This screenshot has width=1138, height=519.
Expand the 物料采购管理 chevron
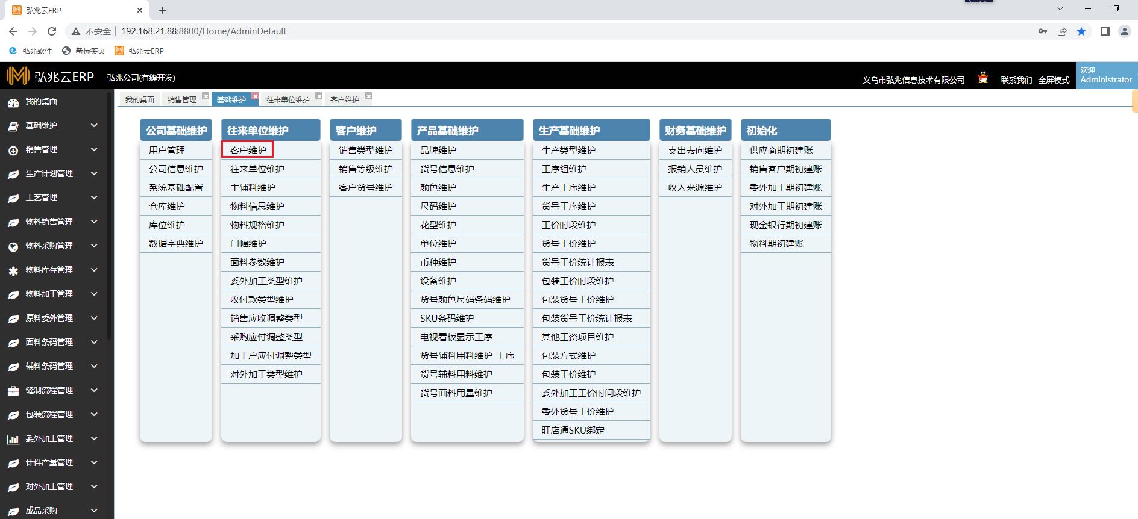coord(94,246)
